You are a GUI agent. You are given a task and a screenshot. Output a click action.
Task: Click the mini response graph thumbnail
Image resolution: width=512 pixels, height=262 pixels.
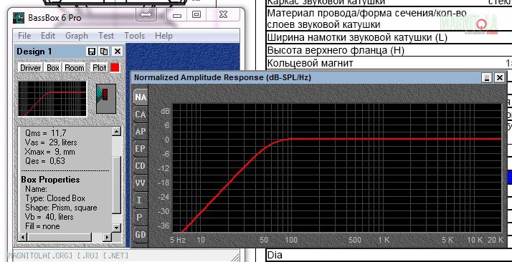tap(52, 99)
